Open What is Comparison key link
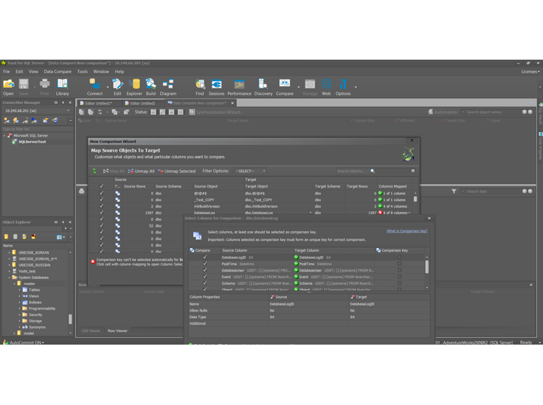 (407, 230)
